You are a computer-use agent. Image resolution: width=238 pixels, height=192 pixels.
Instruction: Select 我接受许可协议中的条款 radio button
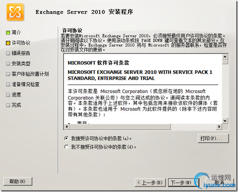[x=67, y=138]
